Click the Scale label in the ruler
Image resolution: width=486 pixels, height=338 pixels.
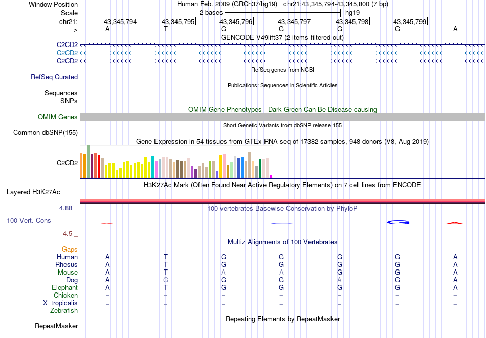point(69,13)
